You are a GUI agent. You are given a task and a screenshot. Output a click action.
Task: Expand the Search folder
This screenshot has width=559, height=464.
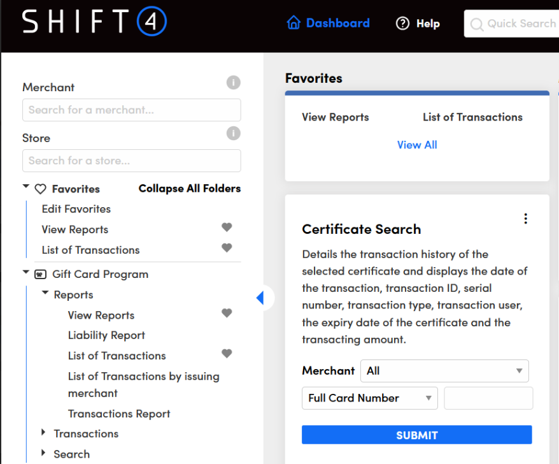[43, 453]
